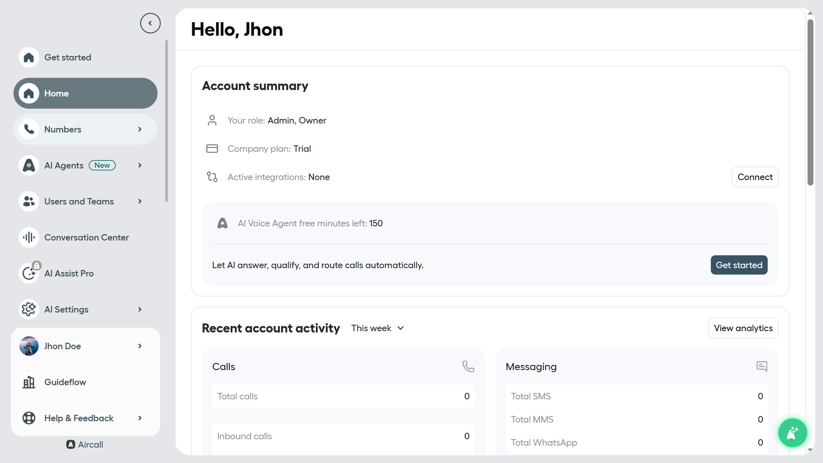The width and height of the screenshot is (823, 463).
Task: Expand the AI Agents submenu chevron
Action: (140, 165)
